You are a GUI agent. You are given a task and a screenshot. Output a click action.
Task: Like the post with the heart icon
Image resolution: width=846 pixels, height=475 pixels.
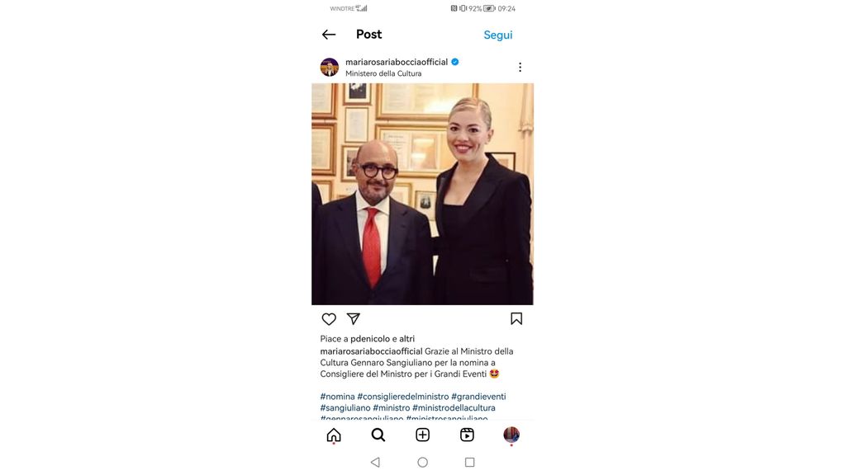(329, 319)
